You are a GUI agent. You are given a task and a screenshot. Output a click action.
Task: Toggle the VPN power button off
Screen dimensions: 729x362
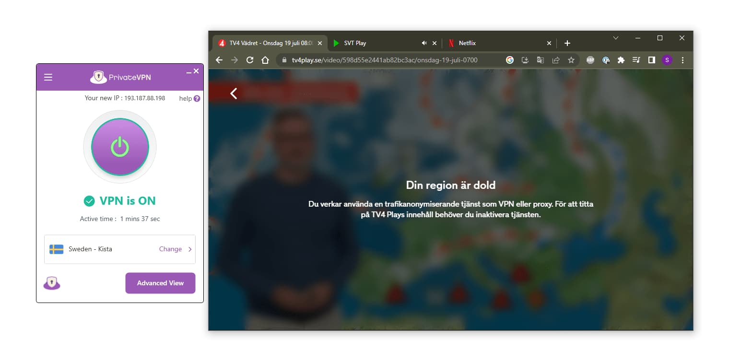point(120,147)
